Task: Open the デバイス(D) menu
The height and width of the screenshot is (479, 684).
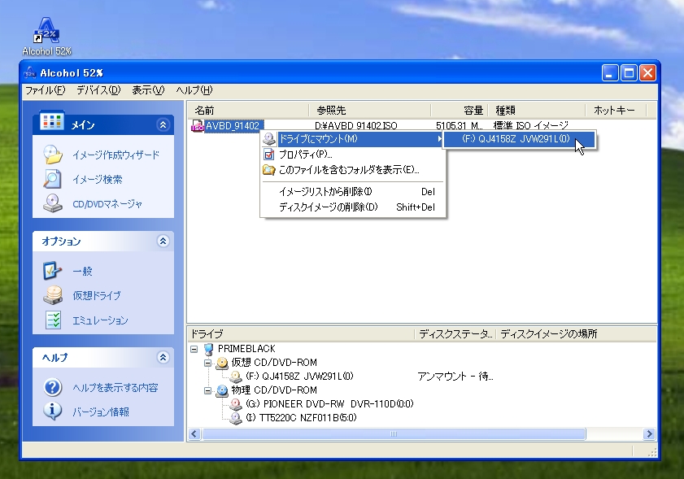Action: tap(98, 90)
